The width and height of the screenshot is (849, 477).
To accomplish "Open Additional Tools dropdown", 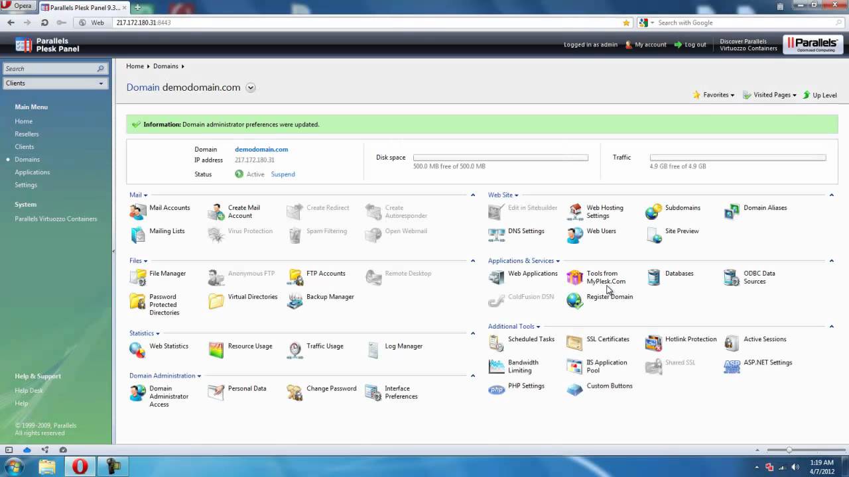I will tap(514, 327).
